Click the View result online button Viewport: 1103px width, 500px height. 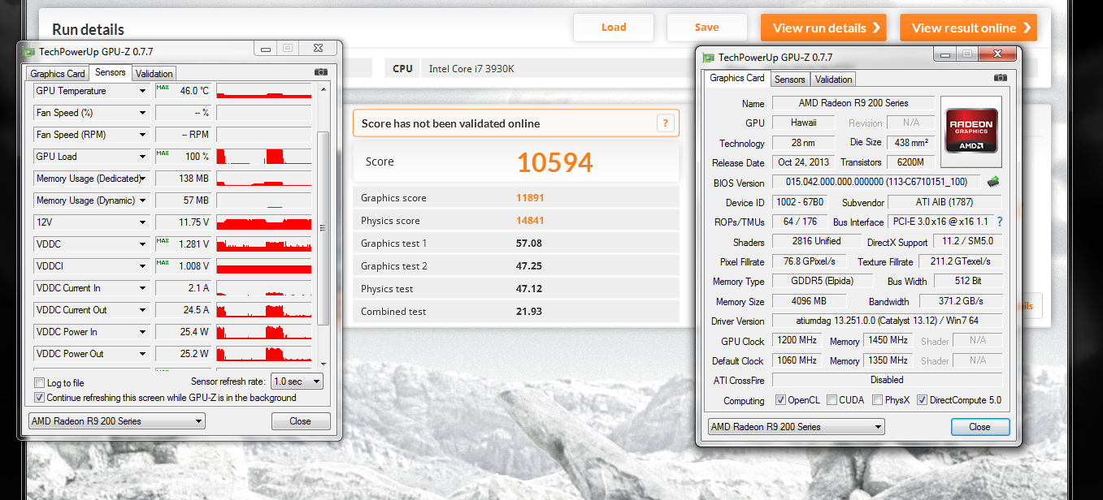[968, 28]
